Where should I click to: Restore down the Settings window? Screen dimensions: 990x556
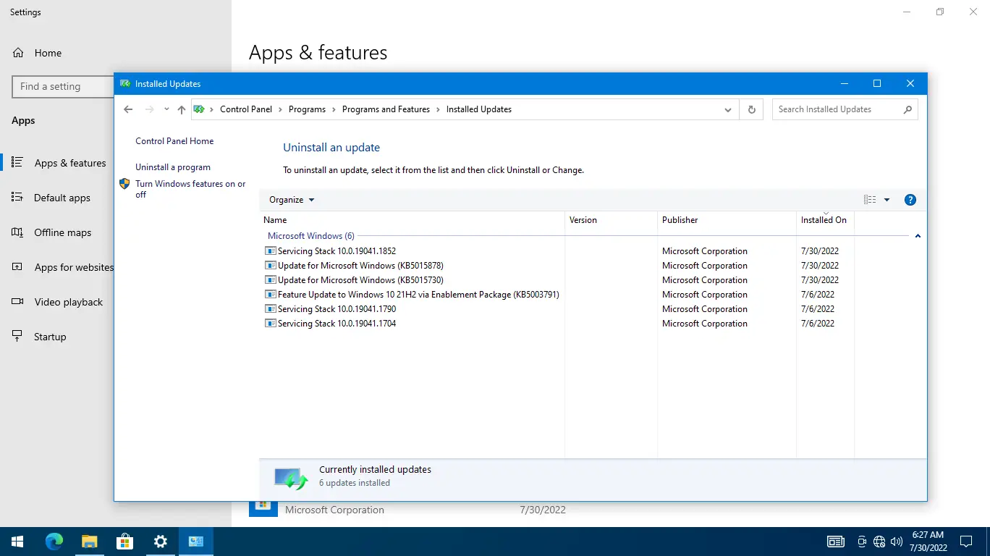940,12
